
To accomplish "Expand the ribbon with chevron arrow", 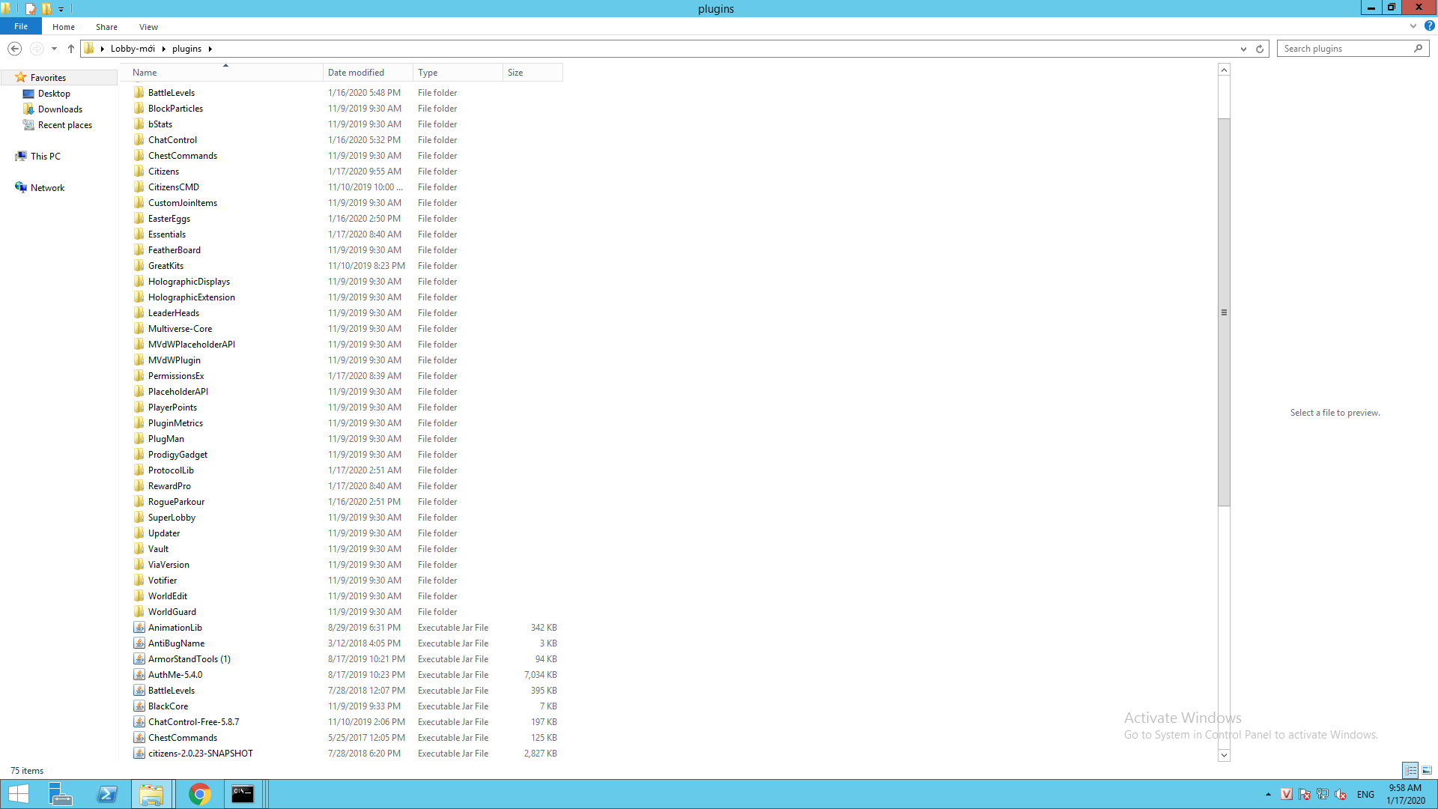I will tap(1413, 26).
